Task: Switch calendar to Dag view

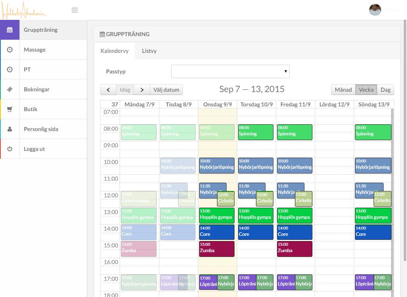Action: click(386, 90)
